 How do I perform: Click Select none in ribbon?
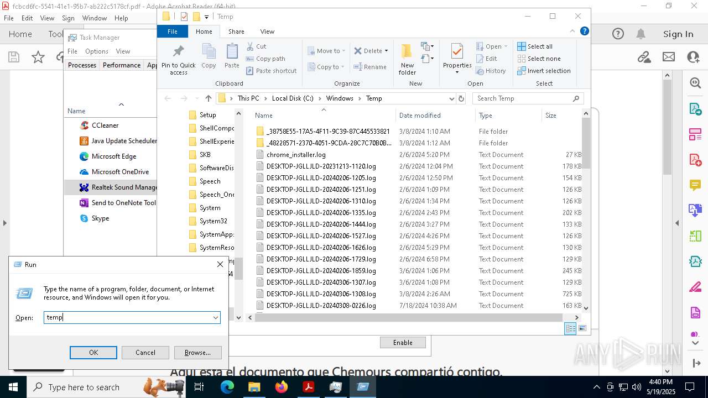539,59
